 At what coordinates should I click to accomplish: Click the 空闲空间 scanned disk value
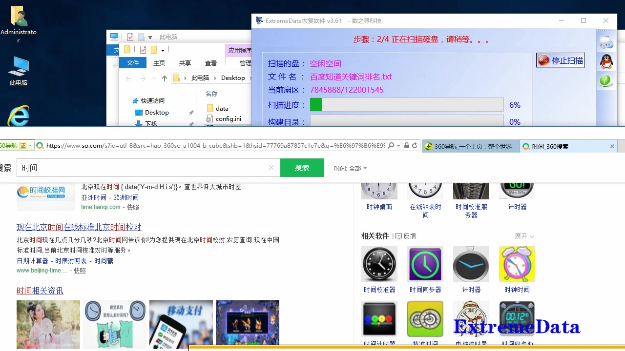[326, 63]
